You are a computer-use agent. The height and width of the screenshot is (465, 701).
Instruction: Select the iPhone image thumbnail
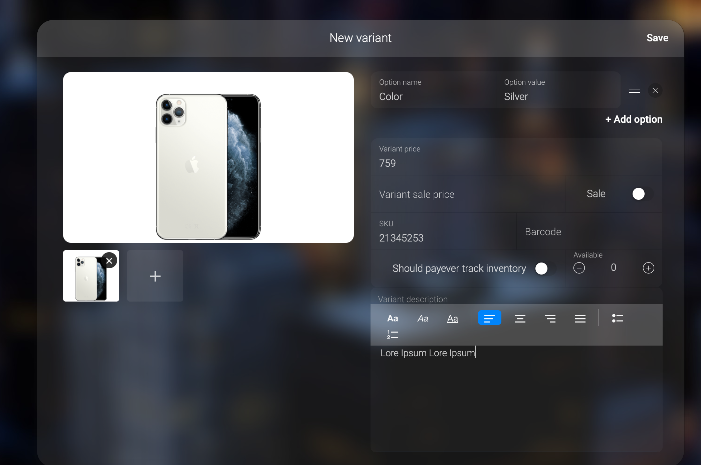tap(91, 276)
